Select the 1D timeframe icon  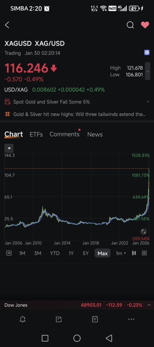[x=9, y=253]
